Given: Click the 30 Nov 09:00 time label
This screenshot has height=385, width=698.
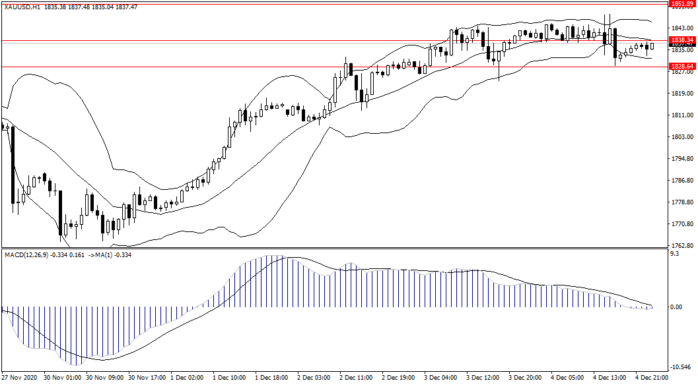Looking at the screenshot, I should pos(105,378).
